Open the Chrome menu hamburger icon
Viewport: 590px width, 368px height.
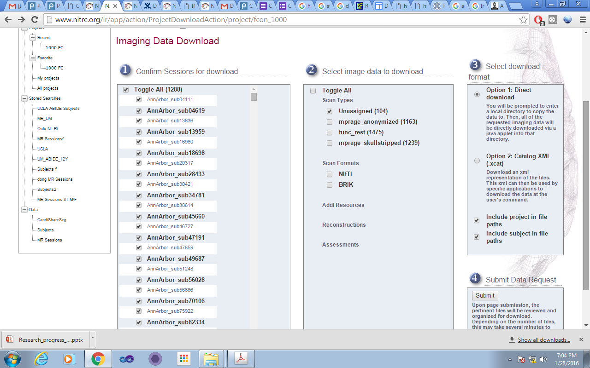point(582,20)
